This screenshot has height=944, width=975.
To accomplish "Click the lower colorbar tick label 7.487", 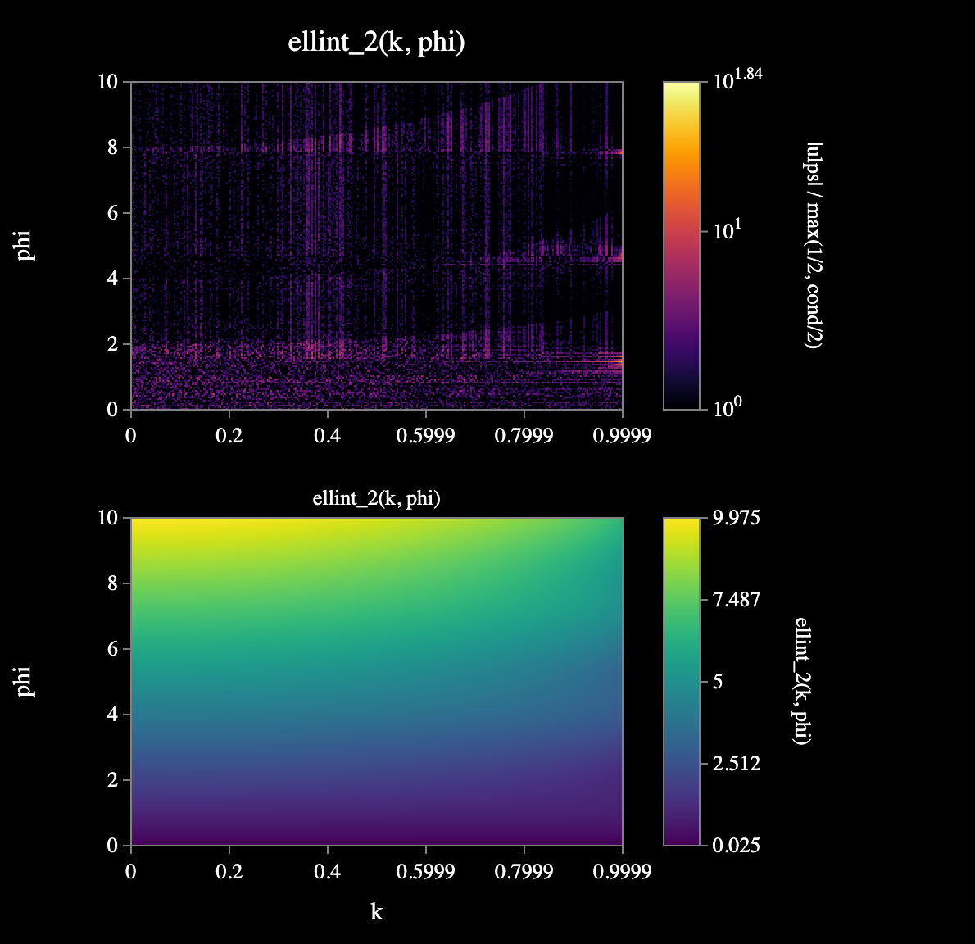I will point(737,600).
